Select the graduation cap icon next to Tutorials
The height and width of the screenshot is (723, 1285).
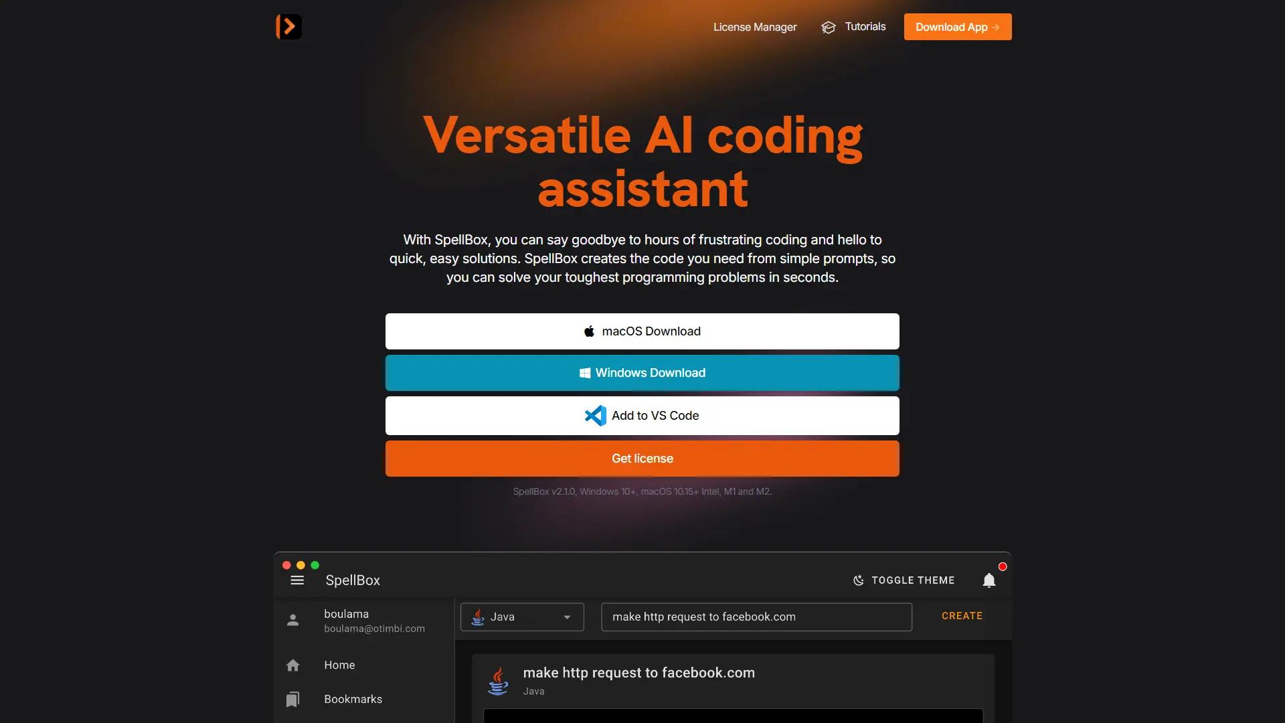pos(829,27)
